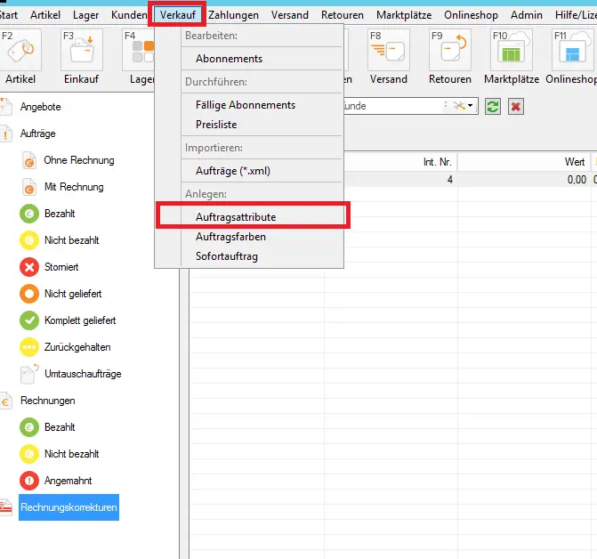Open the F11 Onlineshop toolbar icon
The height and width of the screenshot is (559, 597).
(573, 50)
